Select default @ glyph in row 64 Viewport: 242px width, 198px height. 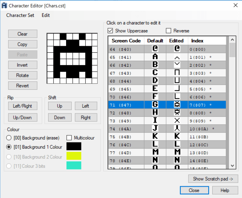[155, 49]
